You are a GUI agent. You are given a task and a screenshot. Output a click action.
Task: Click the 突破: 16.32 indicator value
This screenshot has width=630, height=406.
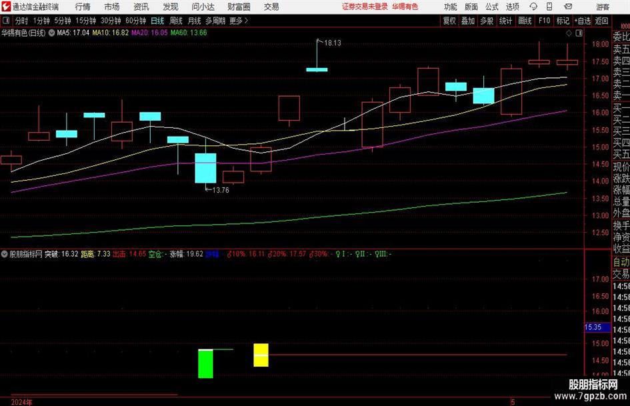tap(61, 254)
